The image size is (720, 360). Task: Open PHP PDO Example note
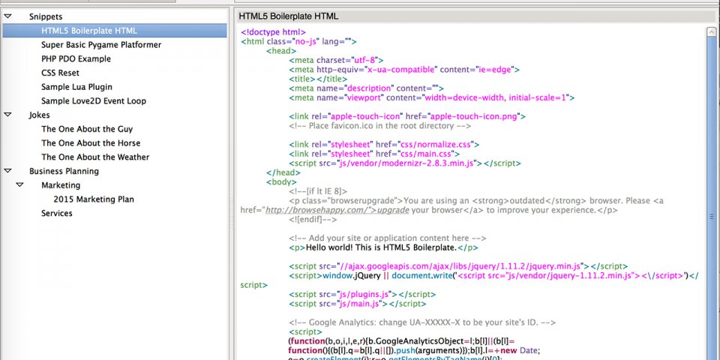point(76,58)
